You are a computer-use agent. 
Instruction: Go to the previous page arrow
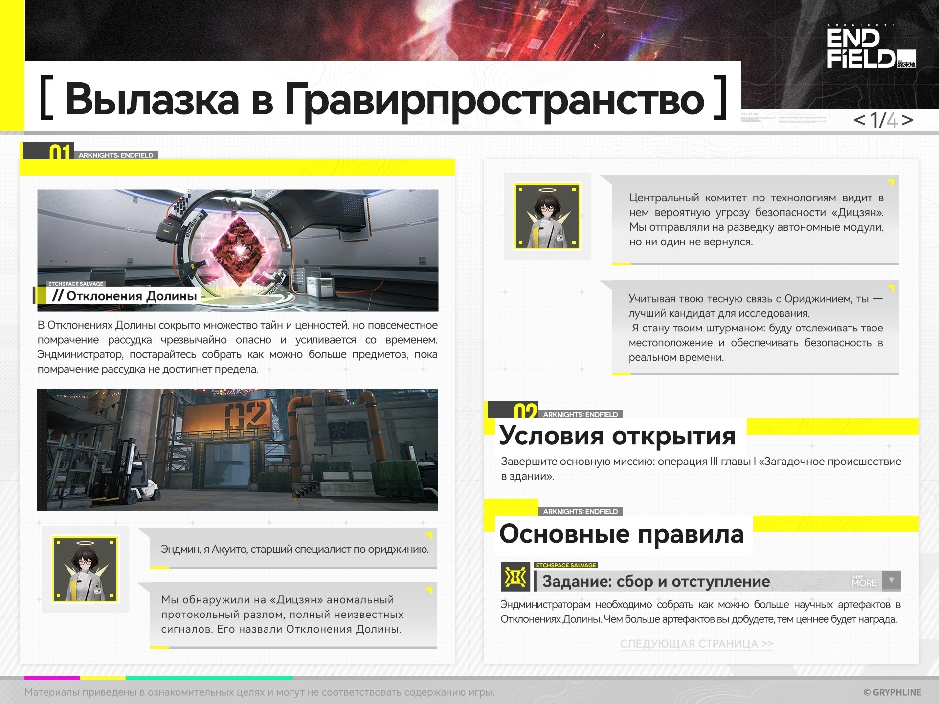(859, 120)
